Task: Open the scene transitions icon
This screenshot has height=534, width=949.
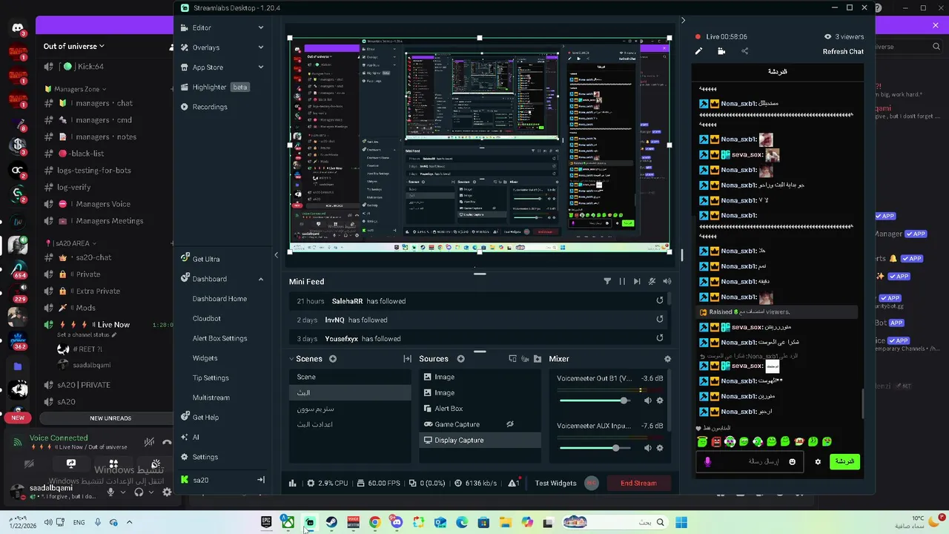Action: tap(407, 359)
